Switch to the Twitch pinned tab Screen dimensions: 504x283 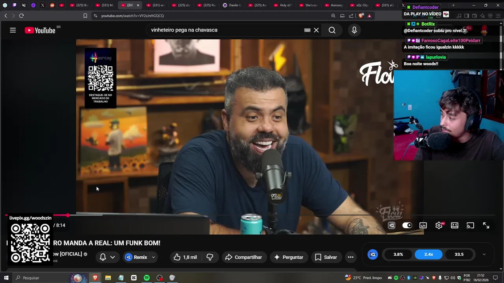15,5
